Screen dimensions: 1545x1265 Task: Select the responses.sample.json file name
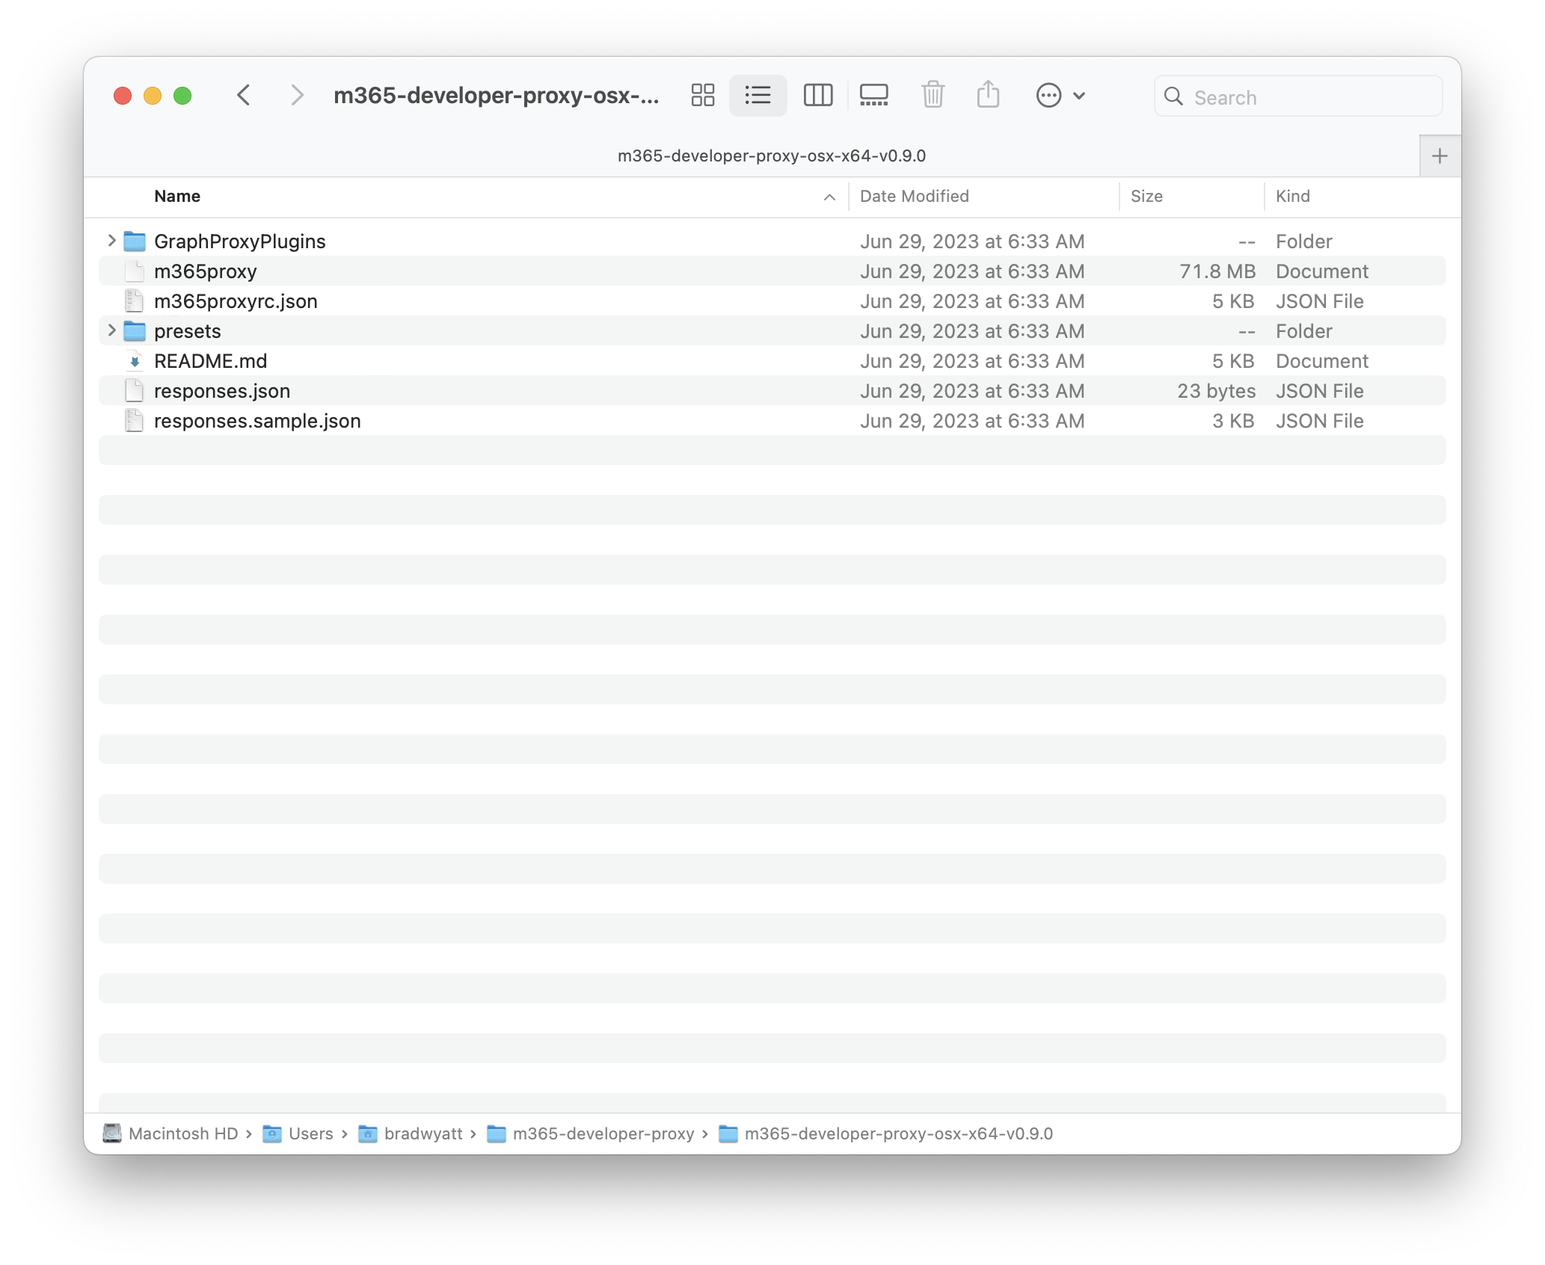[x=257, y=421]
